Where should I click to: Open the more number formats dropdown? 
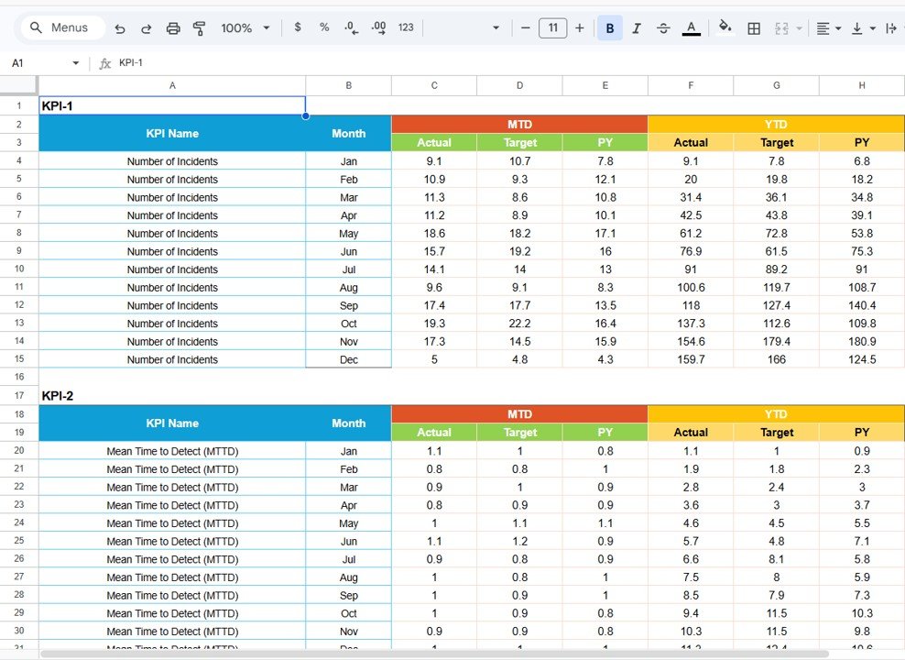pos(495,27)
